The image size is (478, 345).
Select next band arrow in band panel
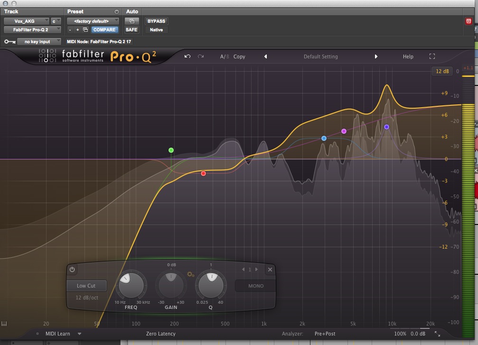click(x=256, y=270)
